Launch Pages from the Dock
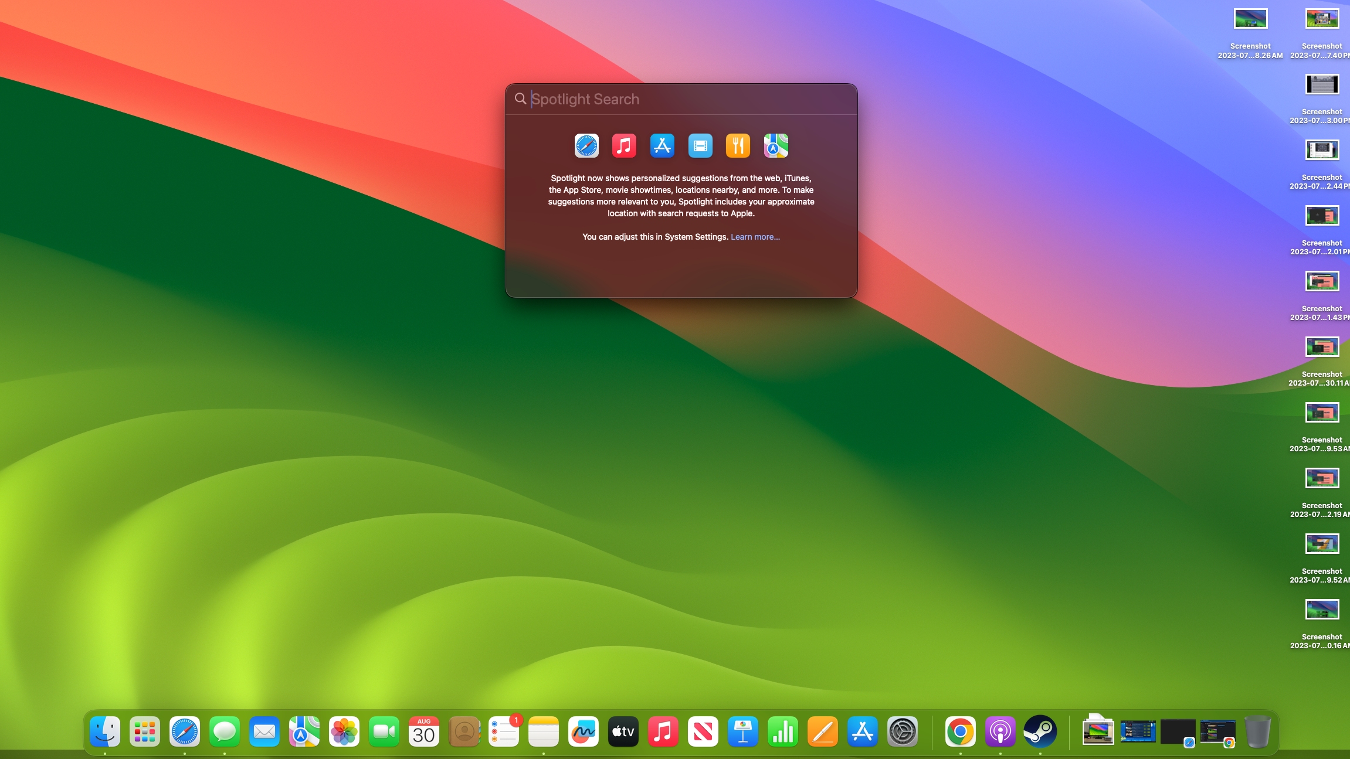Image resolution: width=1350 pixels, height=759 pixels. tap(823, 731)
